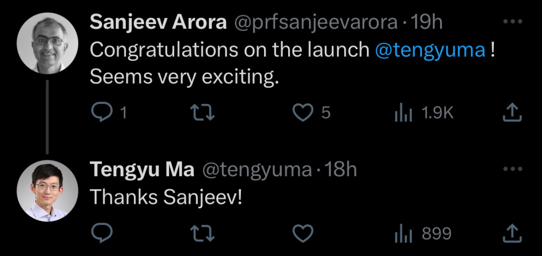The width and height of the screenshot is (542, 256).
Task: Open more options on Tengyu Ma's tweet
Action: tap(512, 169)
